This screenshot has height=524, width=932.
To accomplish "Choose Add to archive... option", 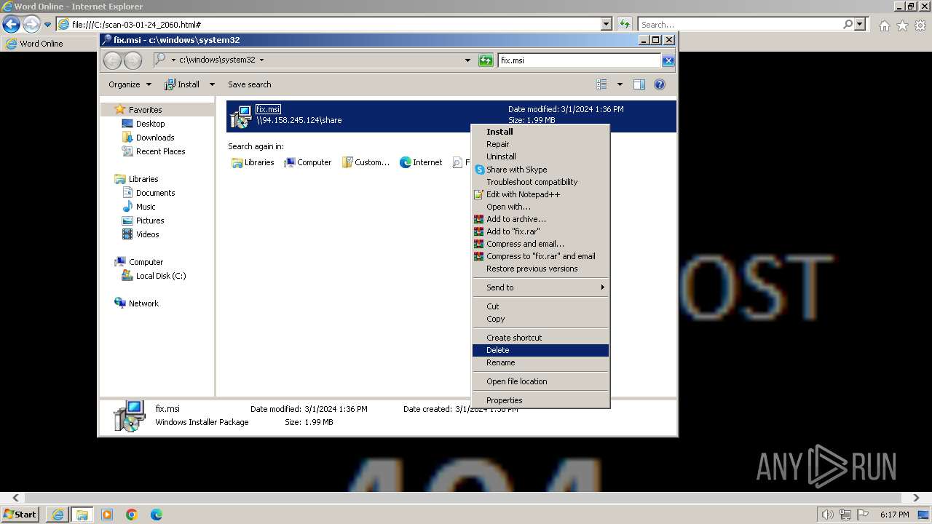I will tap(540, 219).
